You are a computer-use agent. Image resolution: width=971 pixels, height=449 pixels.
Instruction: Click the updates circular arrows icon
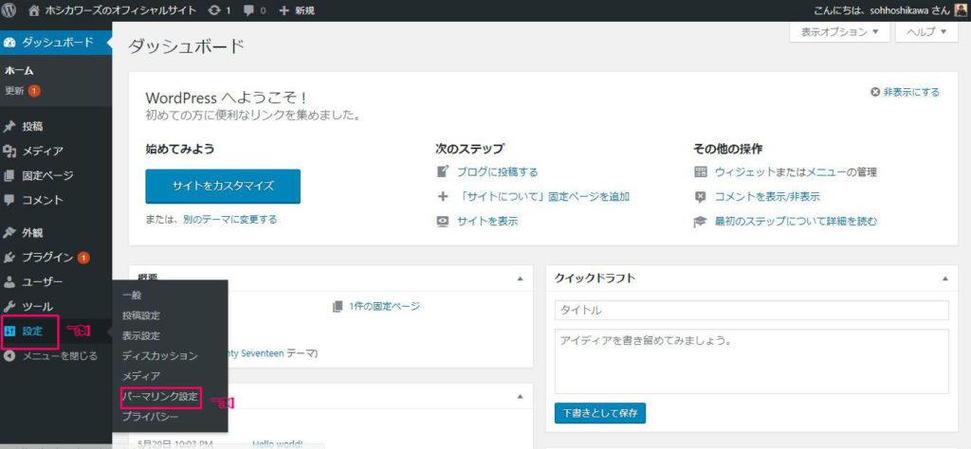tap(215, 10)
